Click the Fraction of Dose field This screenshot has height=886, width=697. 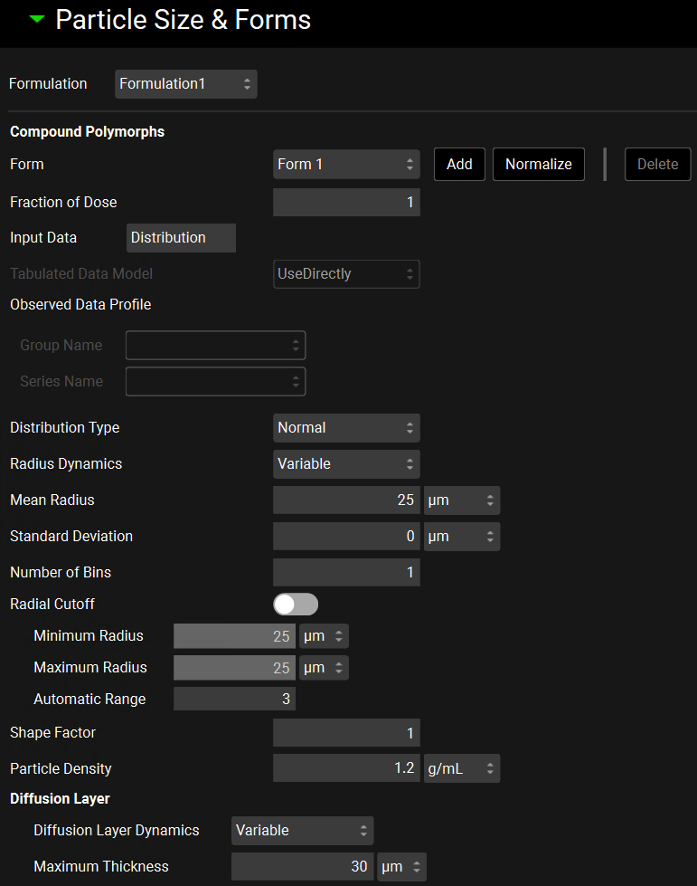(346, 203)
